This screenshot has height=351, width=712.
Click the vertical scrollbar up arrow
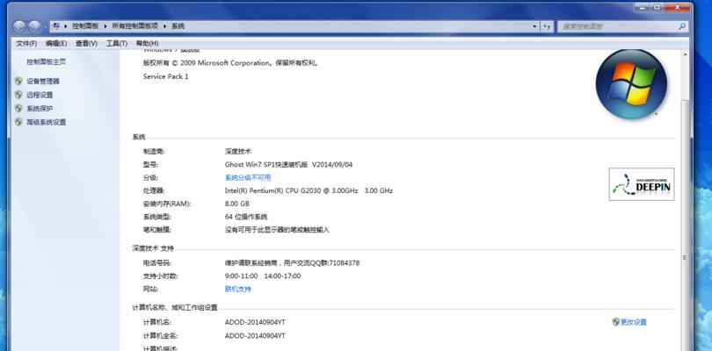686,54
